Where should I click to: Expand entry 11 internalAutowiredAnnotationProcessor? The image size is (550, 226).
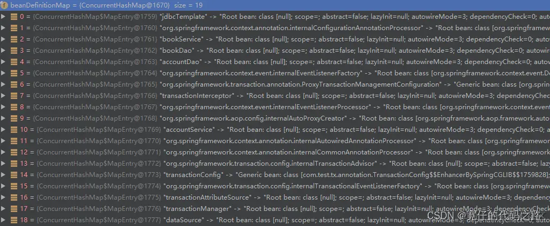[3, 141]
